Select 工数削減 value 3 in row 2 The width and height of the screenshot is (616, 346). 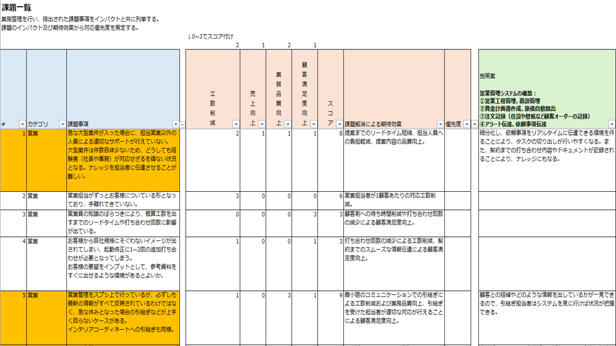213,201
